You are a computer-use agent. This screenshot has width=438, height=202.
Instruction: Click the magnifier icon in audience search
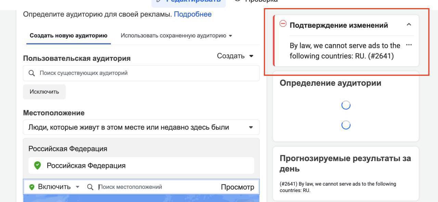[x=32, y=73]
